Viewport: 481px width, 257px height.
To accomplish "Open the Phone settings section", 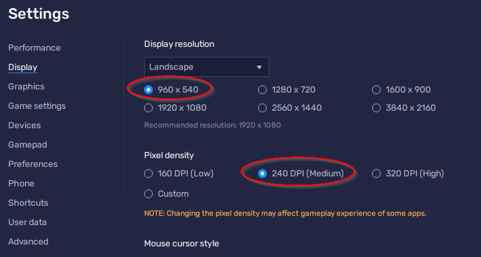I will pos(21,183).
